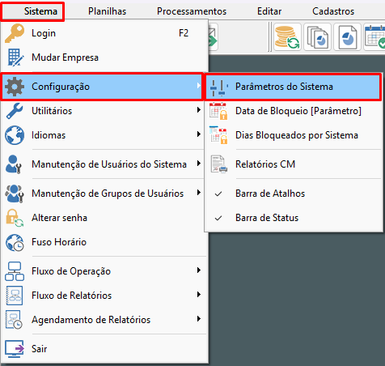Screen dimensions: 385x366
Task: Click the single document pie chart toolbar icon
Action: (347, 37)
